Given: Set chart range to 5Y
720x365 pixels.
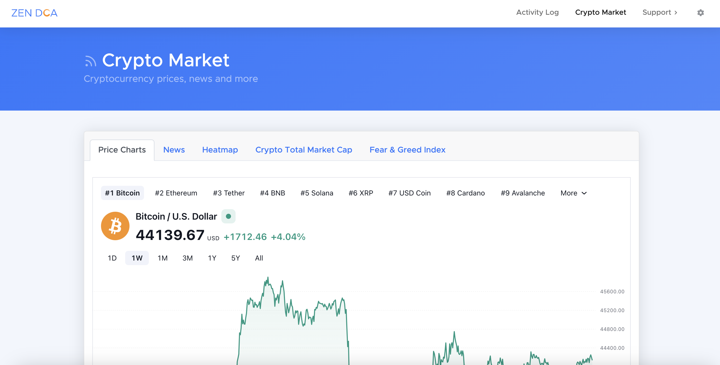Looking at the screenshot, I should pos(236,258).
